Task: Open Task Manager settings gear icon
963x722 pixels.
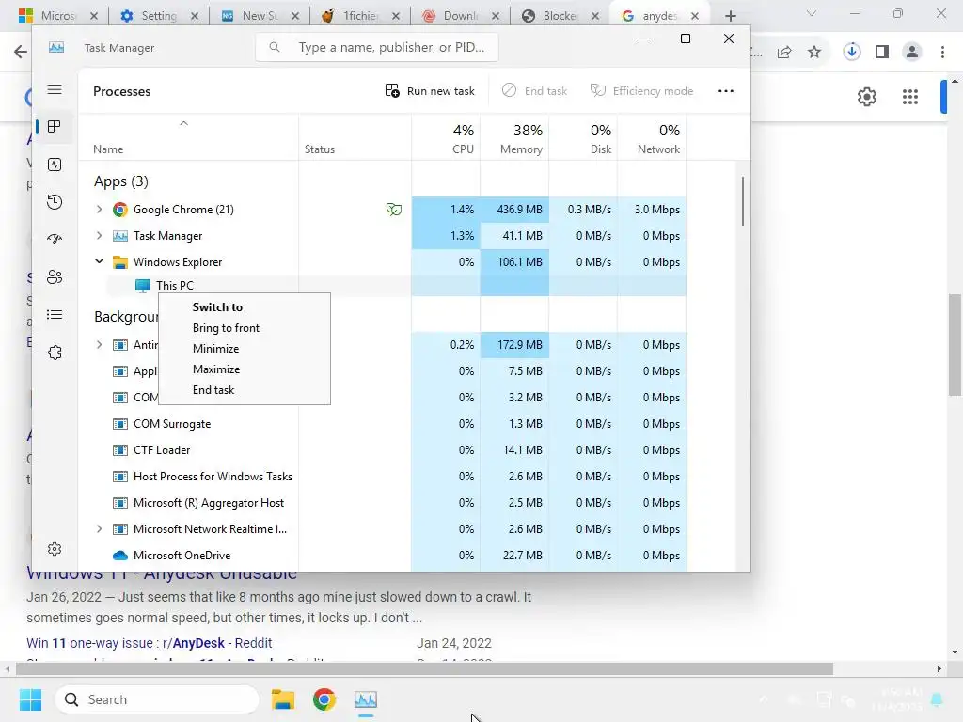Action: (55, 549)
